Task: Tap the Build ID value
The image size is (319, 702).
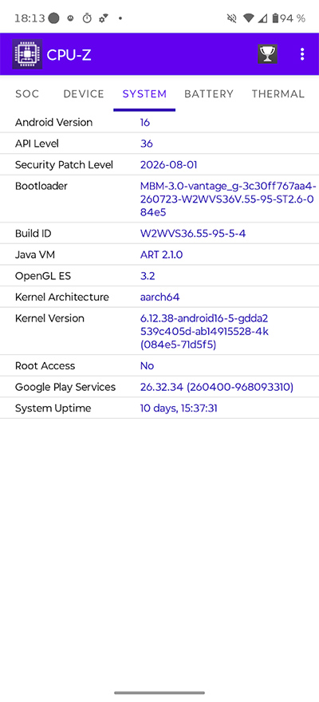Action: (x=193, y=233)
